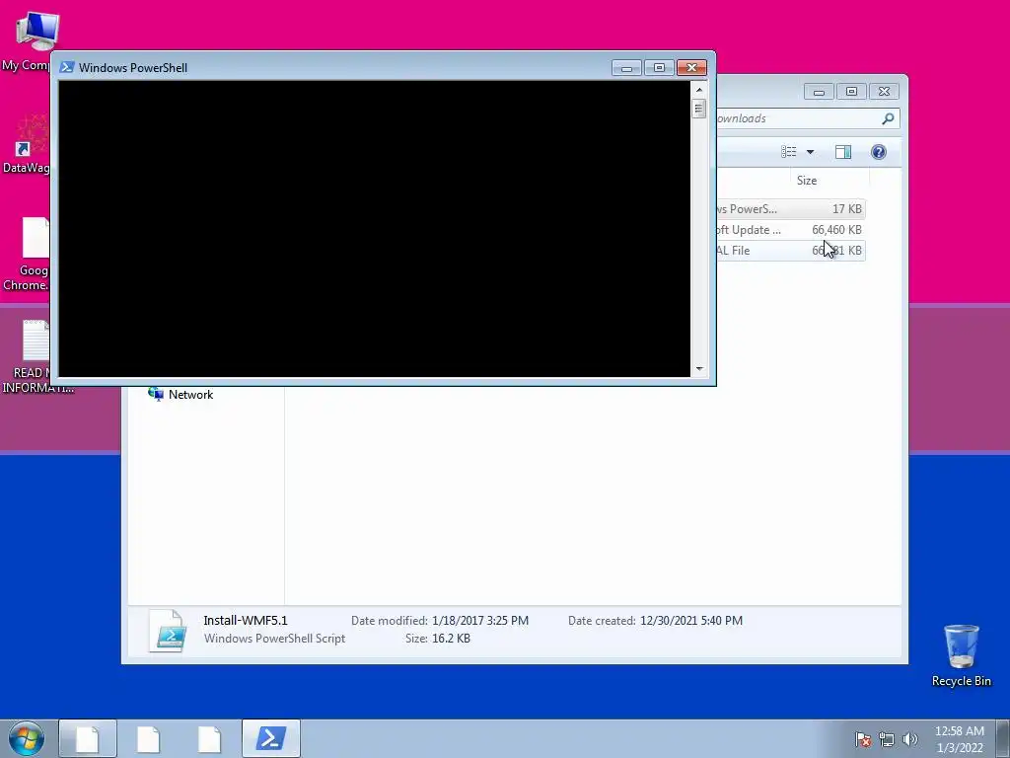Click the PowerShell scrollbar up arrow
This screenshot has width=1010, height=758.
click(699, 90)
